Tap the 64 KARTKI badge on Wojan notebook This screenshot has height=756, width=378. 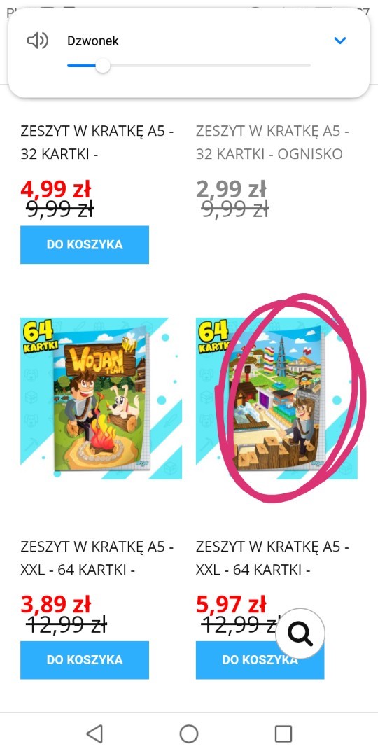38,335
